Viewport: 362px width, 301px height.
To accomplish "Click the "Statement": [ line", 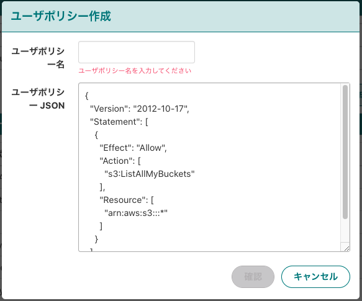I will [119, 122].
